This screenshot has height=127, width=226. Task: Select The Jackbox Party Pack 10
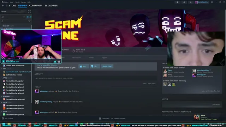pyautogui.click(x=15, y=99)
